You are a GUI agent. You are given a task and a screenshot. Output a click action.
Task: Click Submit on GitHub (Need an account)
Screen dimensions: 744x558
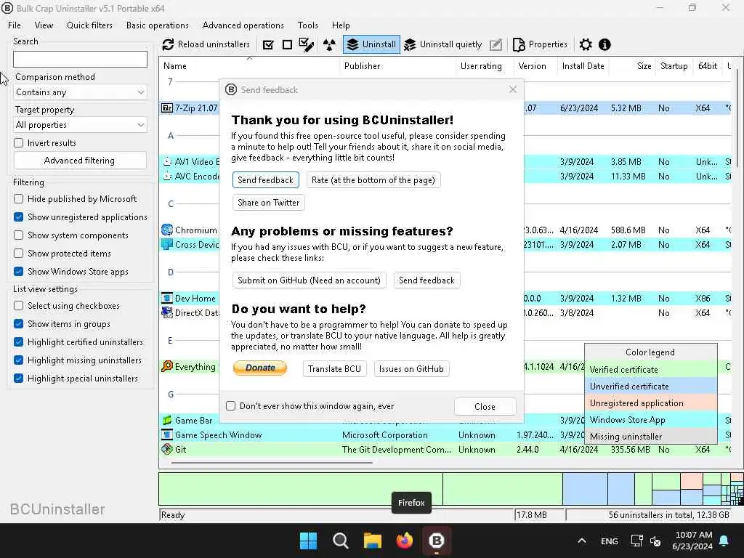tap(310, 280)
